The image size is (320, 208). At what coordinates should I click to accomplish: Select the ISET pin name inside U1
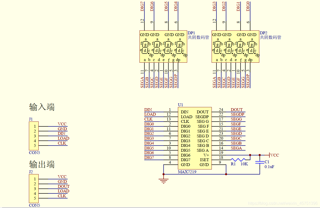click(204, 160)
